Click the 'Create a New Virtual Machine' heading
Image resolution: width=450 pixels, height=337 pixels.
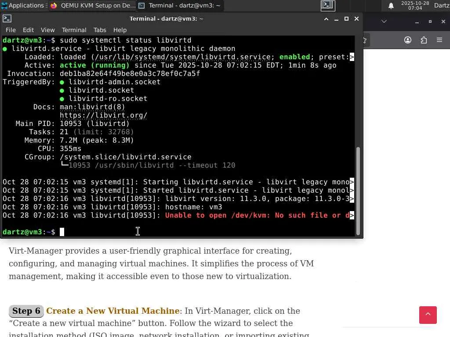[113, 311]
